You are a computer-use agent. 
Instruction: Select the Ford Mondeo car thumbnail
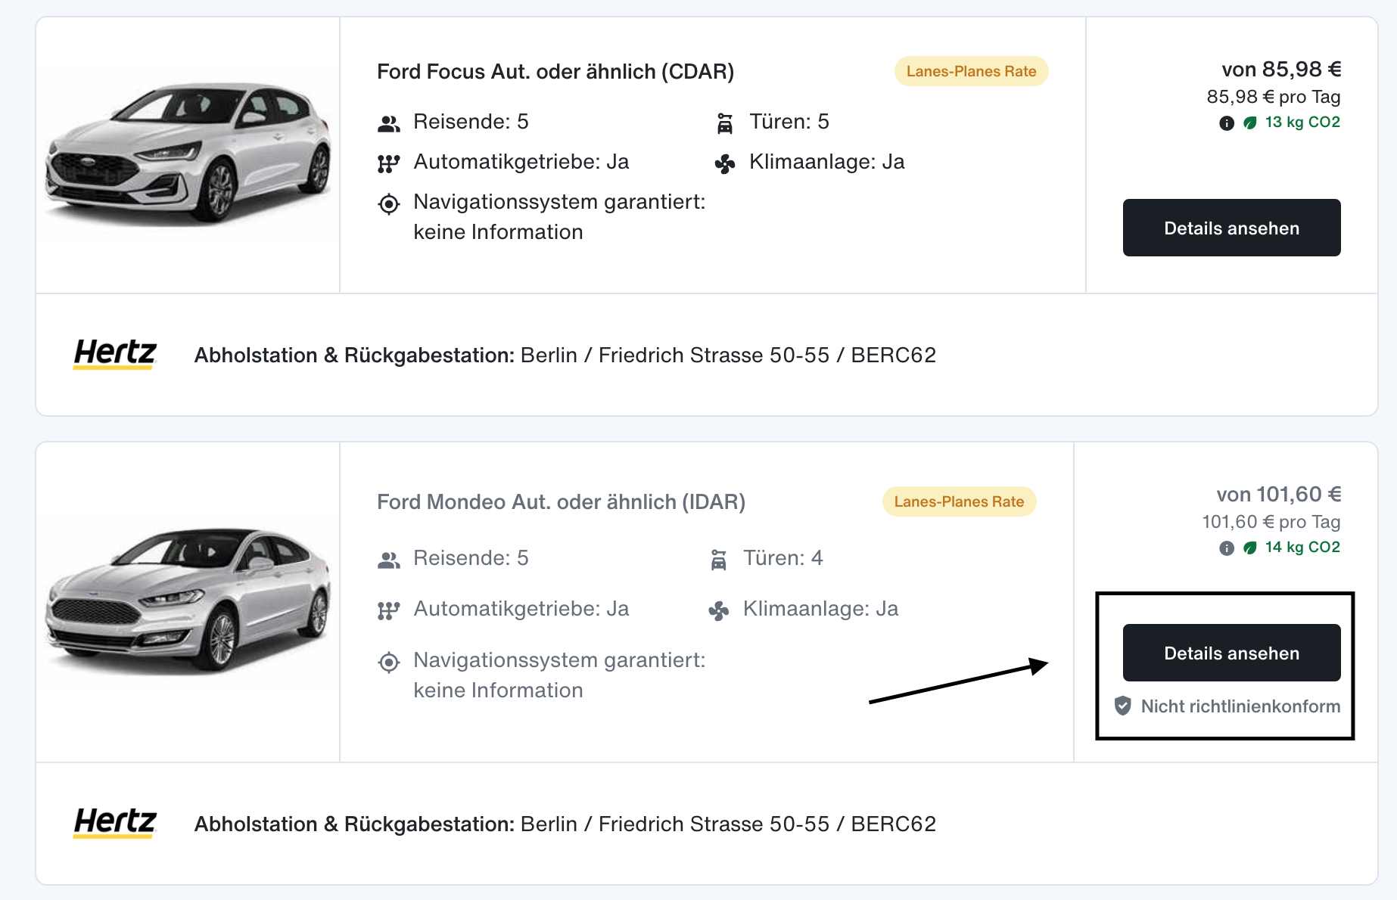pyautogui.click(x=188, y=600)
